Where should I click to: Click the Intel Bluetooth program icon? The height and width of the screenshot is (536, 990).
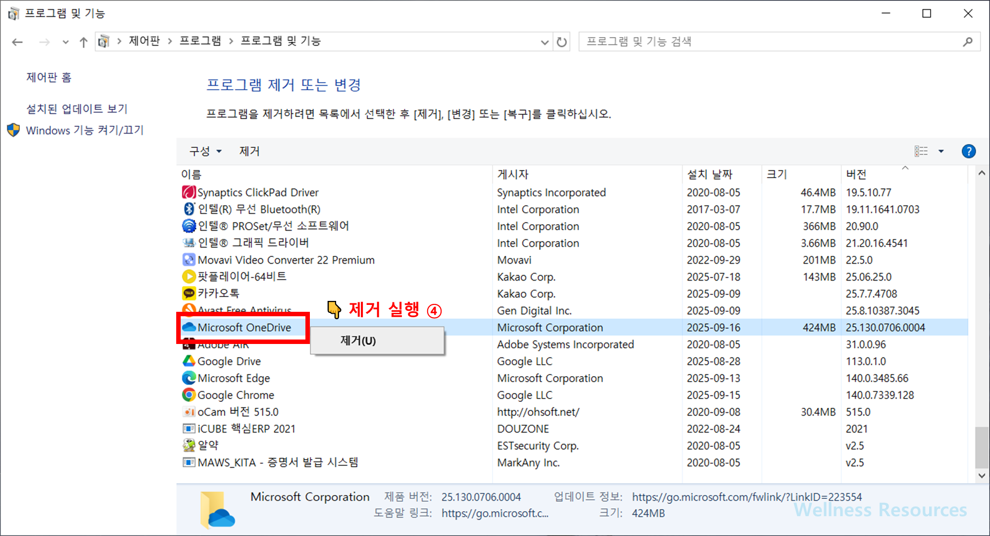pyautogui.click(x=189, y=209)
